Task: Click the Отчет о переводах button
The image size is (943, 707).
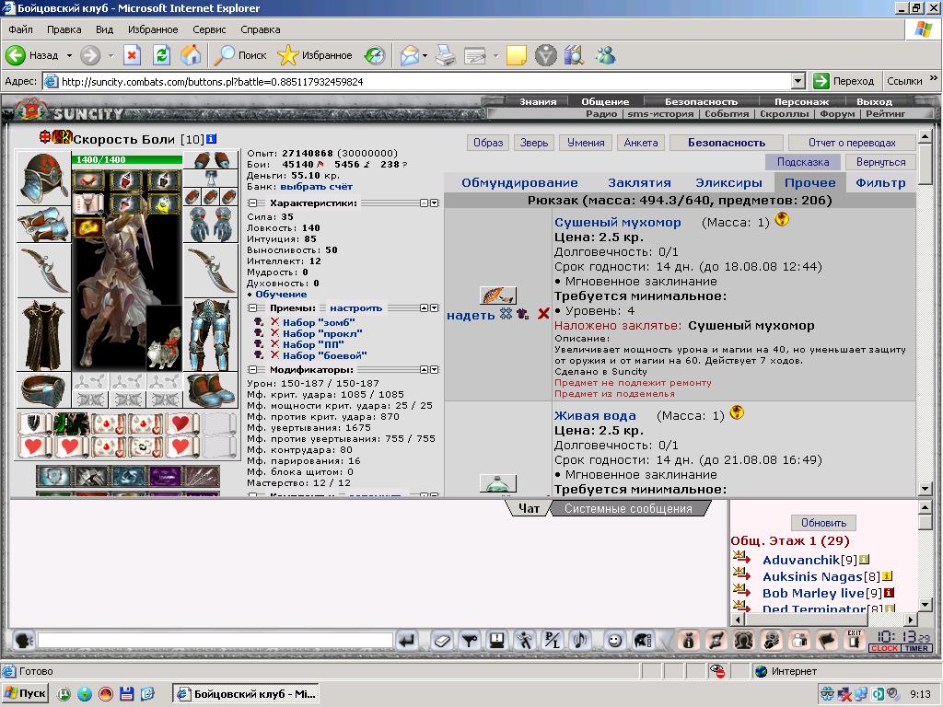Action: (852, 143)
